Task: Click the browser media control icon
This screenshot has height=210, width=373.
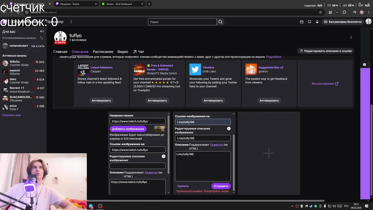Action: click(x=355, y=12)
